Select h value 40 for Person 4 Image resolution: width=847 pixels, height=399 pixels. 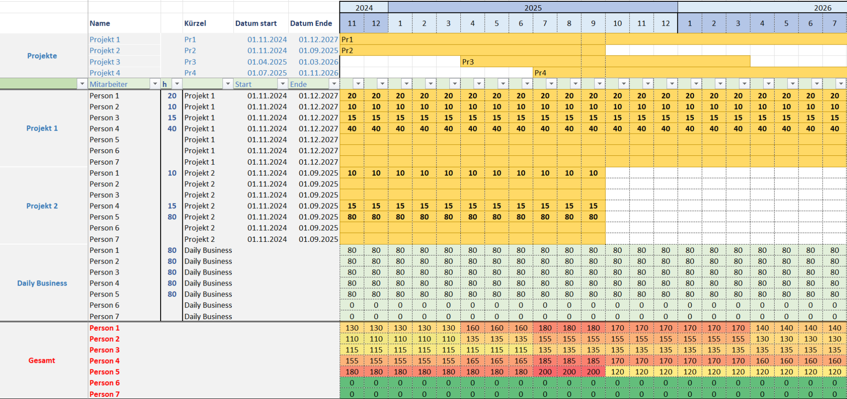pyautogui.click(x=172, y=128)
